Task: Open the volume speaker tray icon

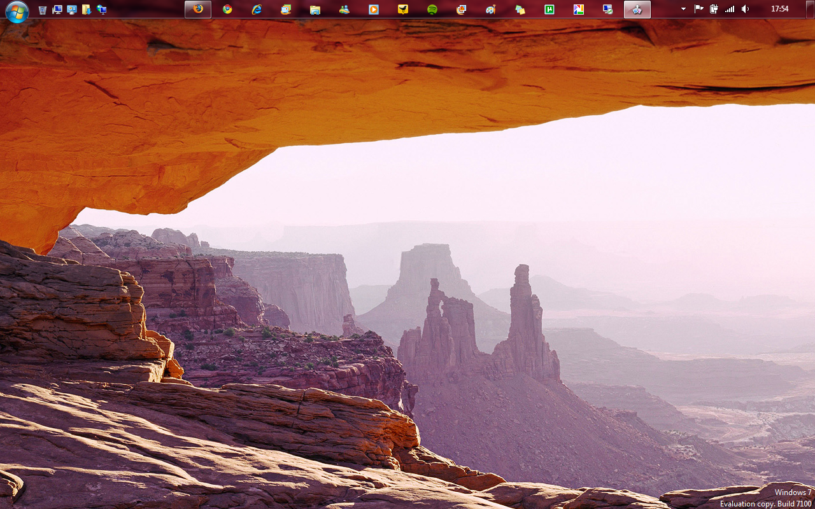Action: point(746,9)
